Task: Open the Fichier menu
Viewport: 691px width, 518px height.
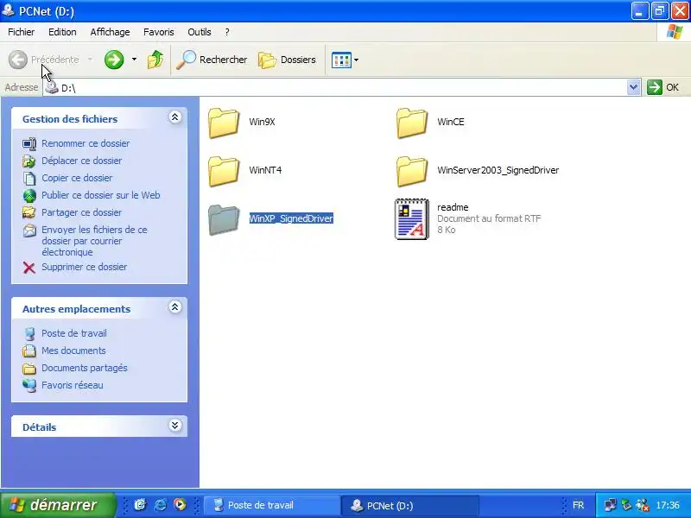Action: pos(21,32)
